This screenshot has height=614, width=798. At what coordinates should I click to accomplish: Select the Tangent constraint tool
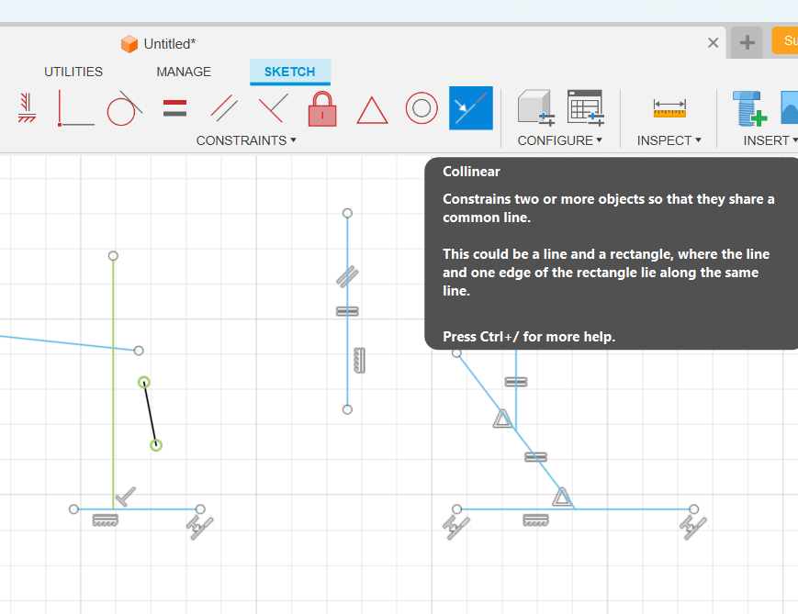point(124,108)
